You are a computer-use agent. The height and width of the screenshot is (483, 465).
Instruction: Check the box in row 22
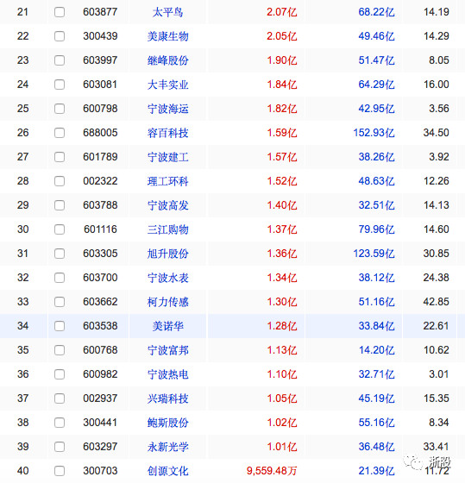click(60, 36)
